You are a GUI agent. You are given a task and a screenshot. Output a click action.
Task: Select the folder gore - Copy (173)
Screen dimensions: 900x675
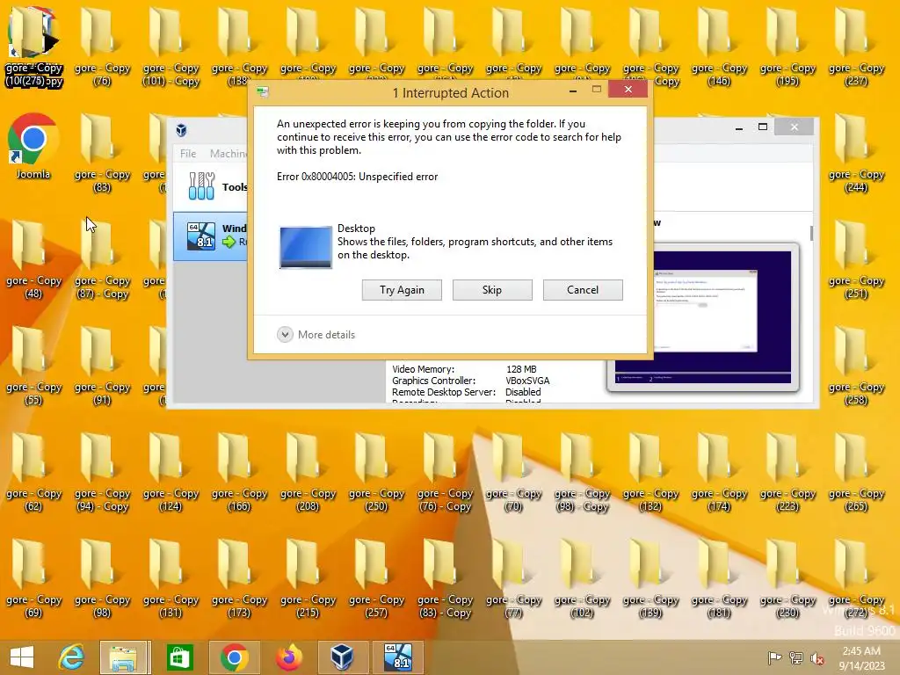(x=239, y=578)
